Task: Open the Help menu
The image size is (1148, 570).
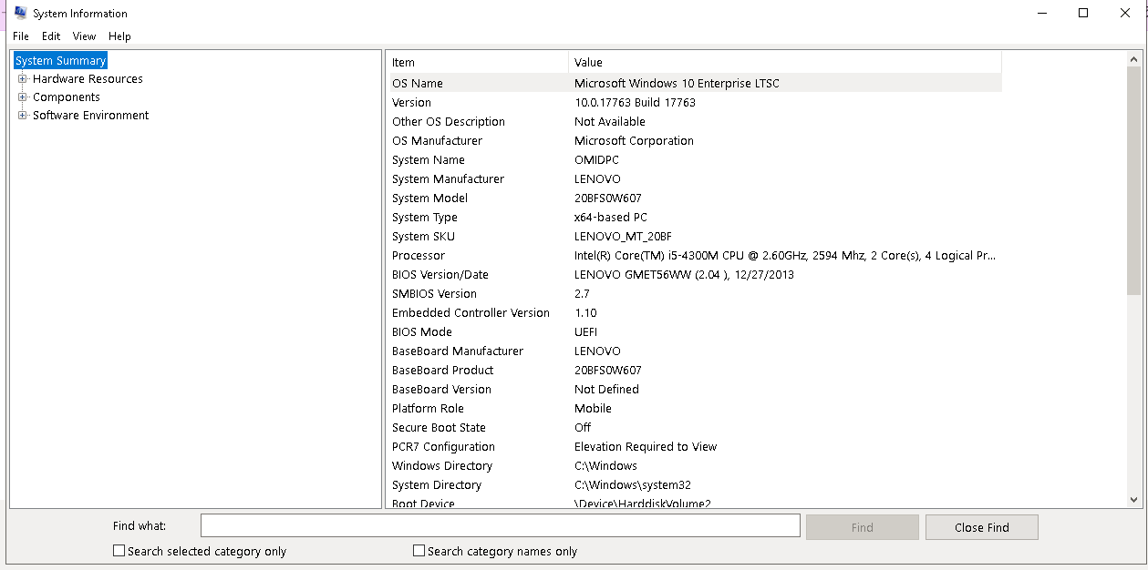Action: (119, 36)
